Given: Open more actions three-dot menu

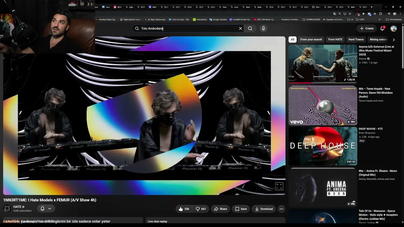Looking at the screenshot, I should coord(281,209).
